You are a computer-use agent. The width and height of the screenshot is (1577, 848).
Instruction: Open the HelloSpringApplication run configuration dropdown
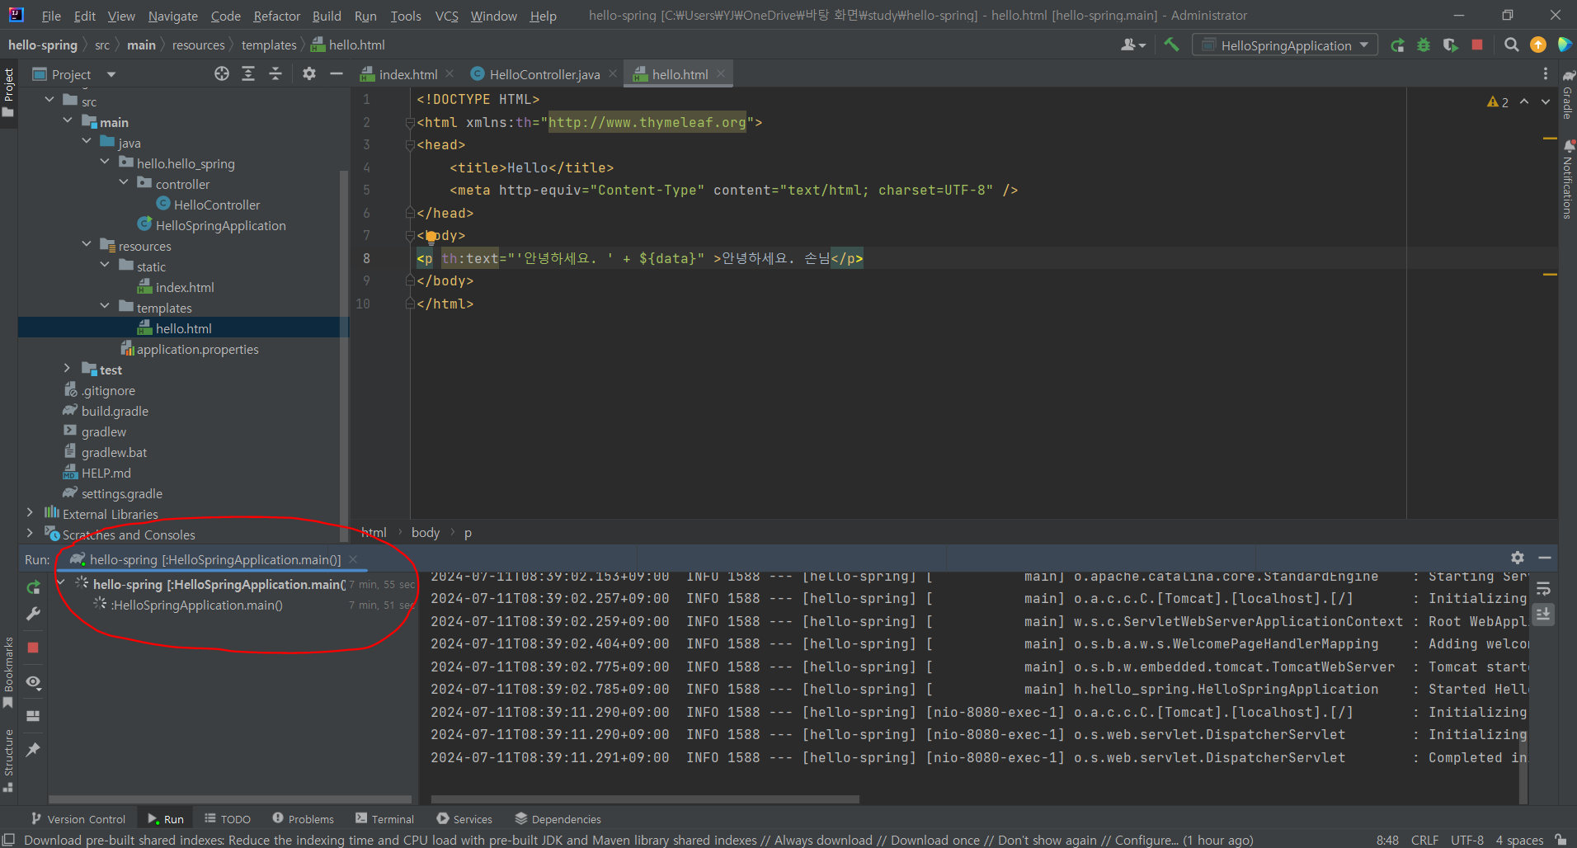(1285, 45)
